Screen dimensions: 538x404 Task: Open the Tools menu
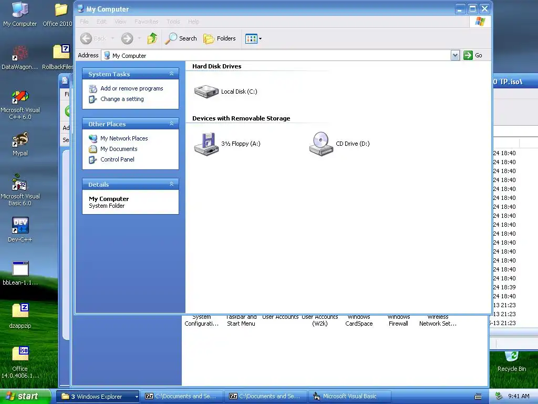(173, 22)
